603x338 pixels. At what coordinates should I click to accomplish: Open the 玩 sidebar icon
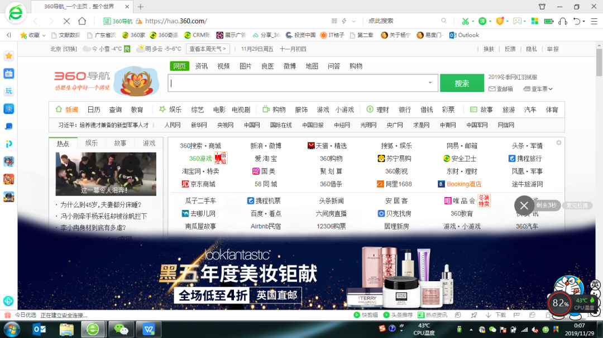8,91
